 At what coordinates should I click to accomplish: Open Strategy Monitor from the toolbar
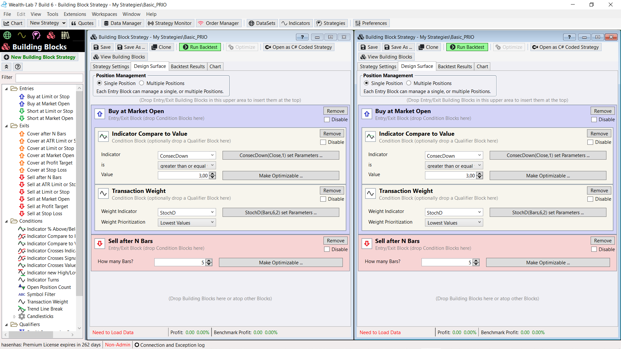[170, 23]
